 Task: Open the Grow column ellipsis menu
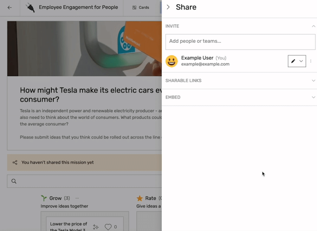tap(77, 198)
